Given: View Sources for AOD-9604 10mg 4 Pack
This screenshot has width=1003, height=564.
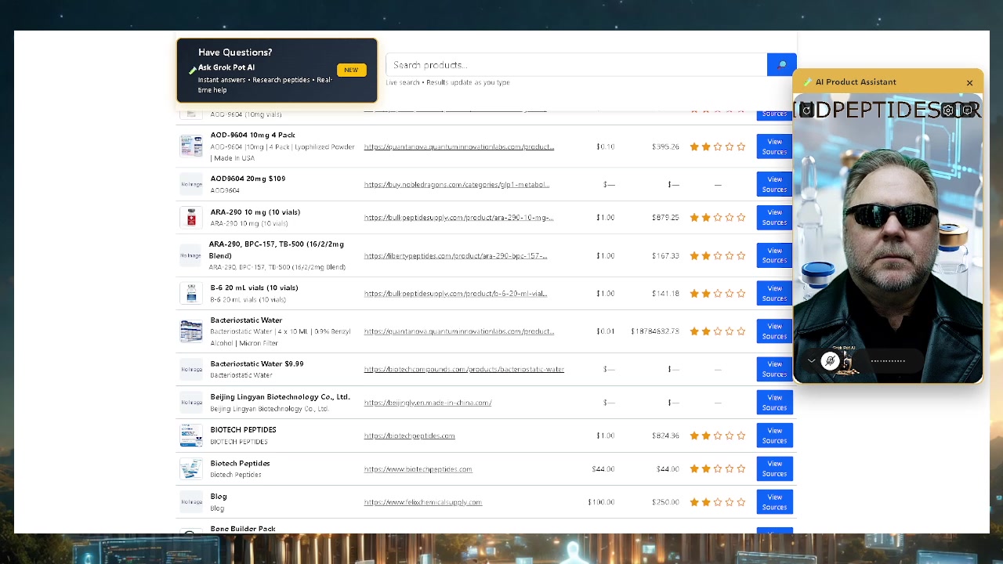Looking at the screenshot, I should coord(774,146).
